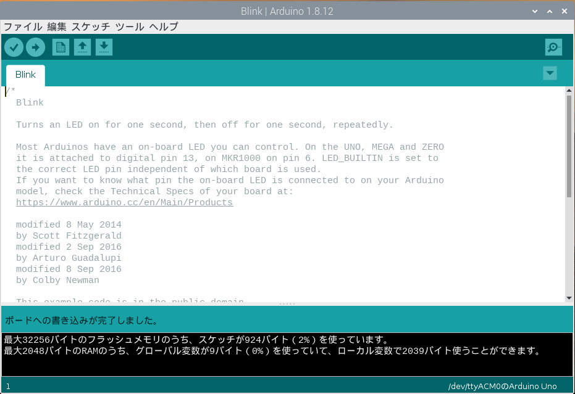The width and height of the screenshot is (575, 394).
Task: Click the console divider handle dots
Action: [x=287, y=304]
